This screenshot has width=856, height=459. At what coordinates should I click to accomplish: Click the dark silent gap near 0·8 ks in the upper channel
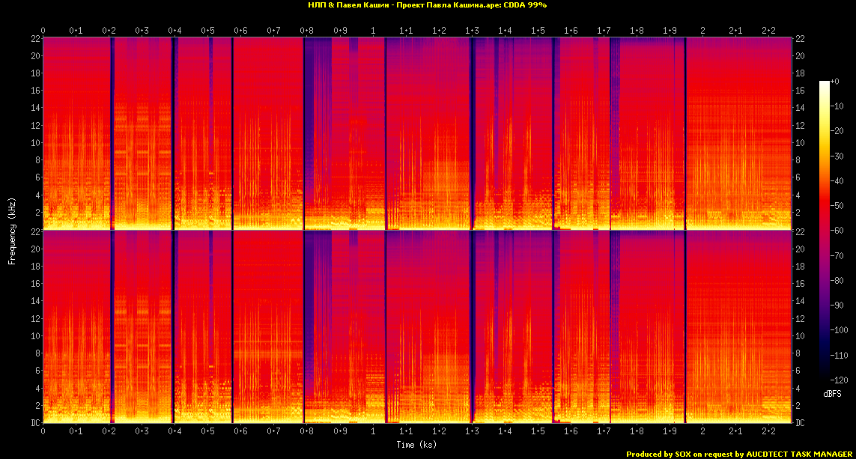(x=304, y=135)
